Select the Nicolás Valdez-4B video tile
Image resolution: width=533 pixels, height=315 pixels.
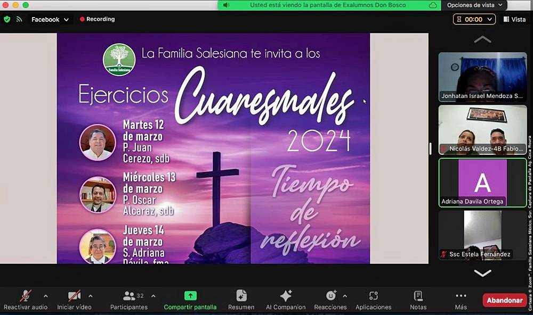coord(482,130)
